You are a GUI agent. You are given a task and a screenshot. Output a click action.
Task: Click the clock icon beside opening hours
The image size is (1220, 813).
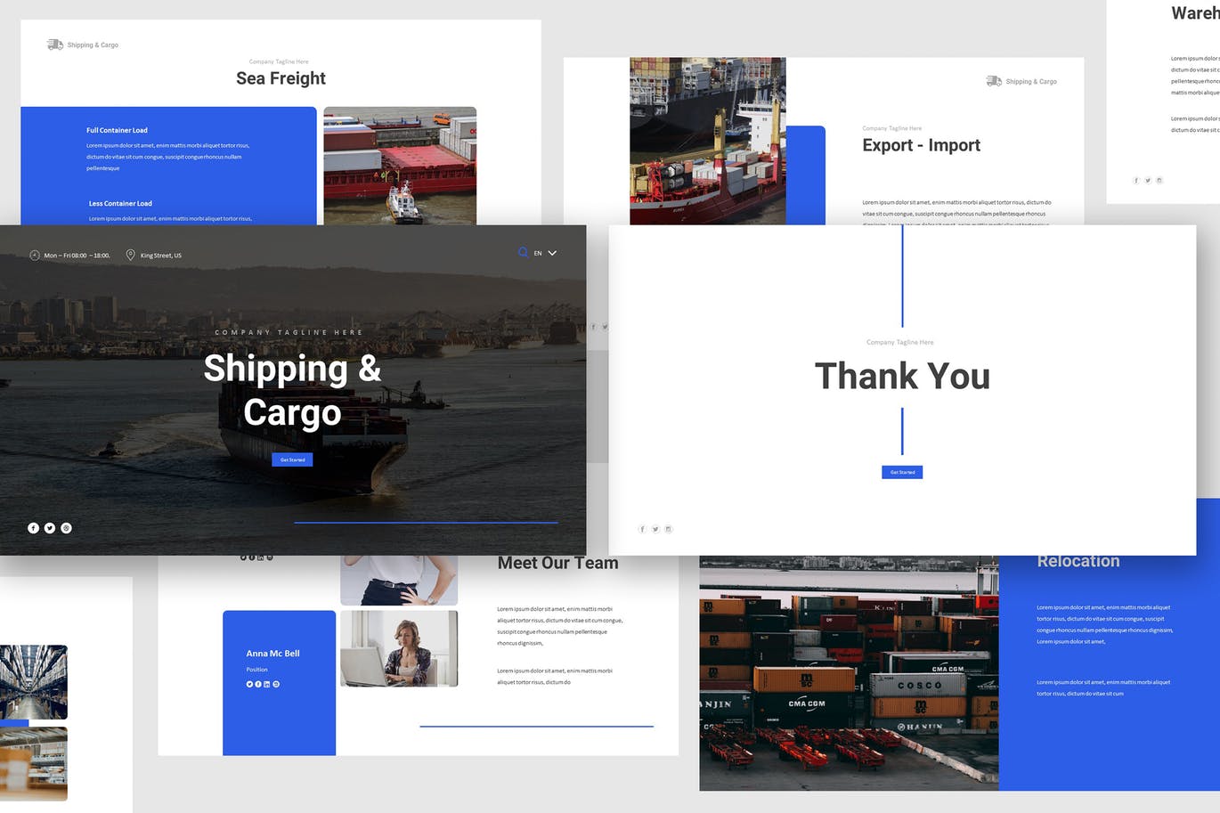pos(35,256)
